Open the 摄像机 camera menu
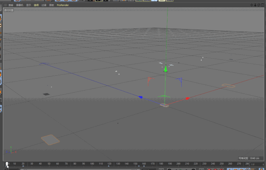The height and width of the screenshot is (170, 266). (x=20, y=5)
